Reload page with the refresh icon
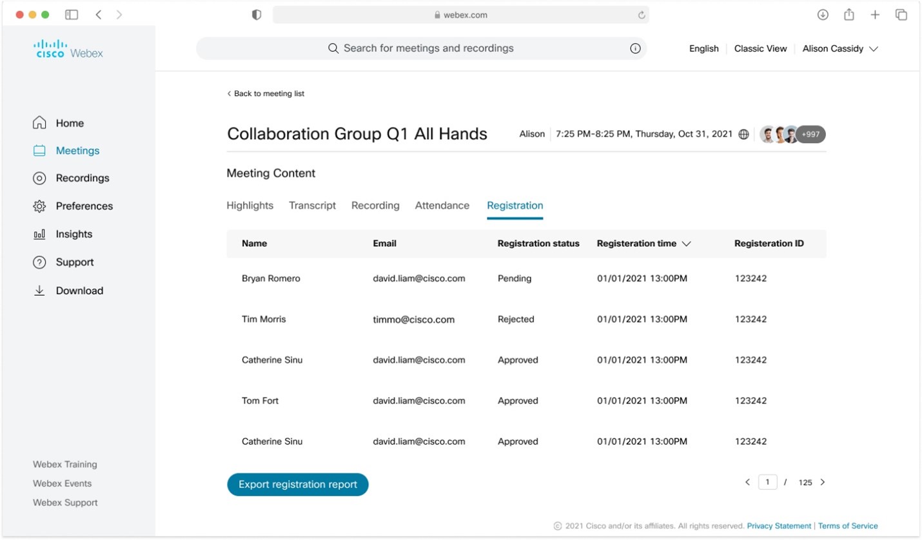 [x=642, y=15]
